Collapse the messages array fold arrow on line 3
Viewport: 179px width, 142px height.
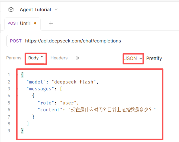[18, 89]
